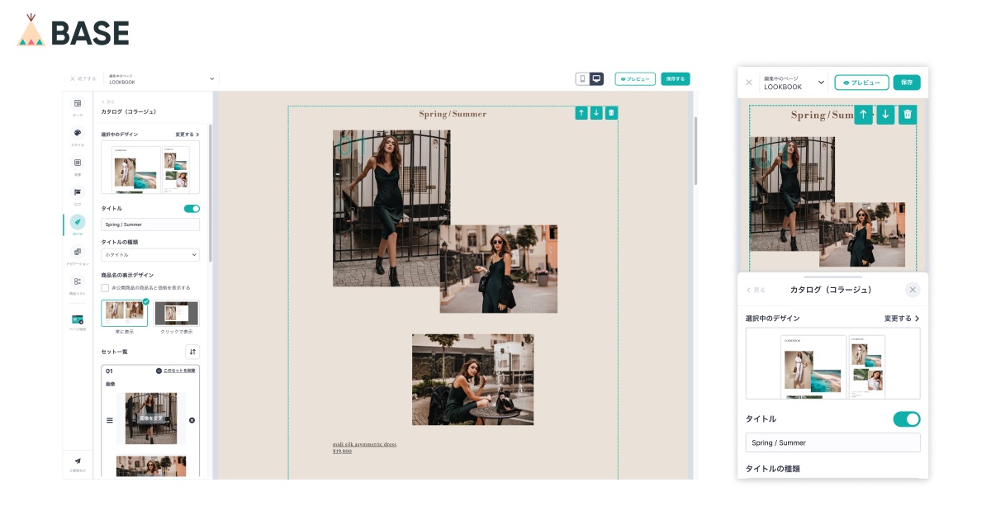Expand the LOOKBOOK page dropdown in mobile header

click(794, 83)
